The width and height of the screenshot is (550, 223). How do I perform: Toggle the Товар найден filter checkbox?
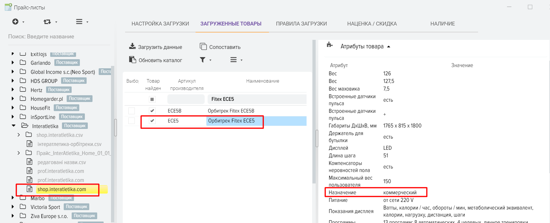tap(152, 99)
